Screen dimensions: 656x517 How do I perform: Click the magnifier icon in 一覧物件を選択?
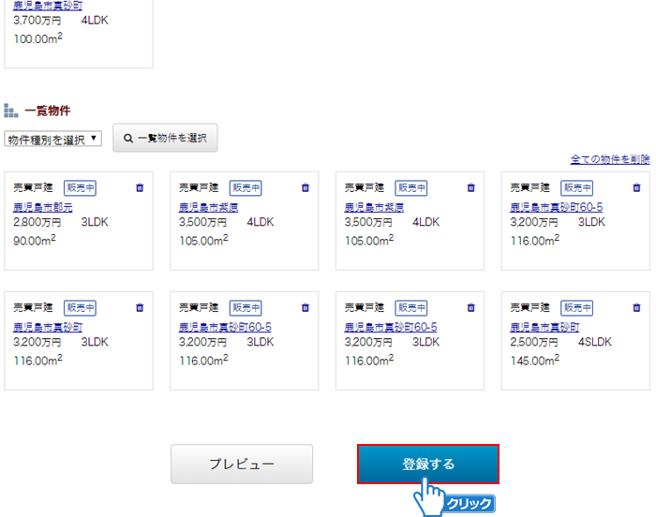(x=128, y=138)
